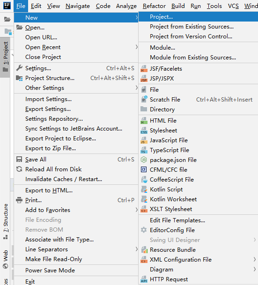Click the TypeScript File TS icon
The height and width of the screenshot is (285, 258).
click(144, 150)
